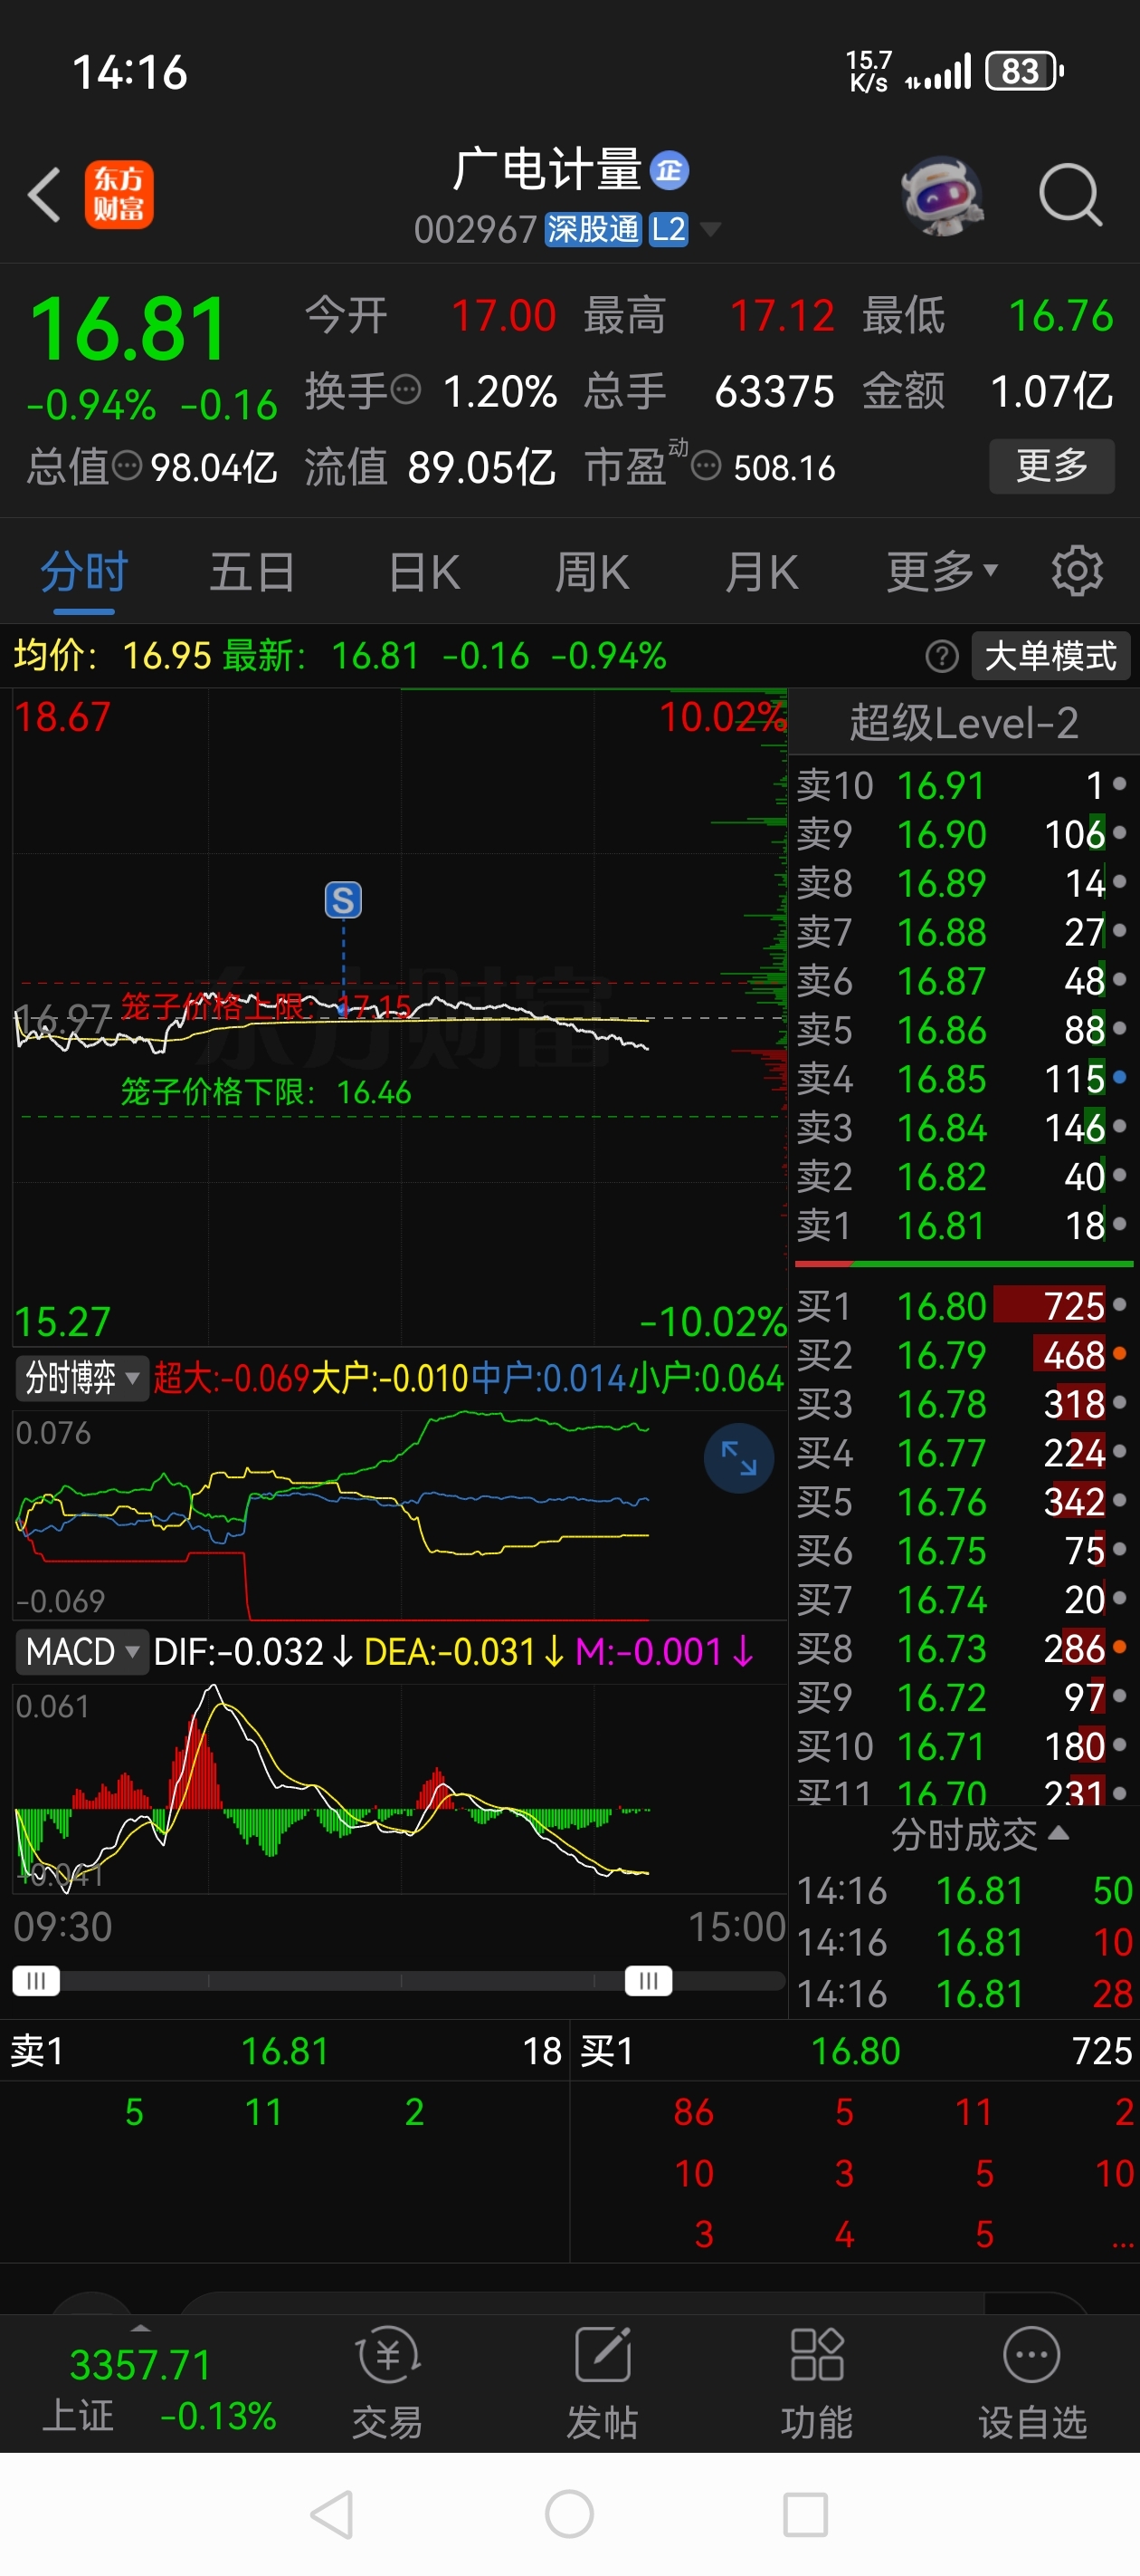The image size is (1140, 2576).
Task: Tap left timeline slider handle
Action: click(36, 1981)
